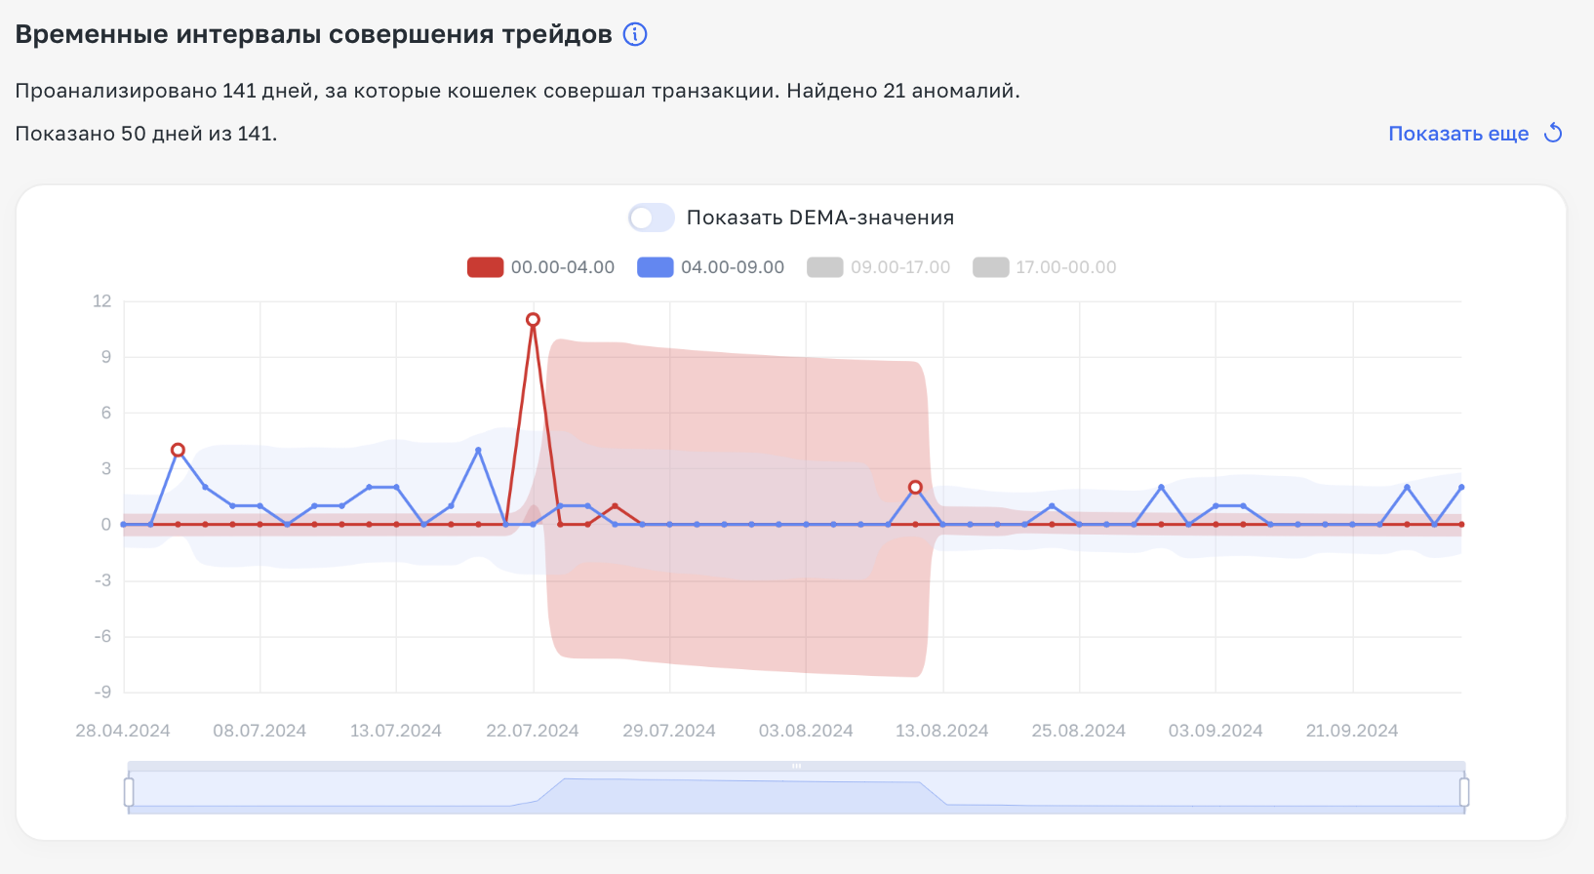
Task: Click the anomaly marker at value 2 before 13.08.2024
Action: pos(915,487)
